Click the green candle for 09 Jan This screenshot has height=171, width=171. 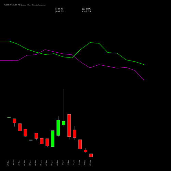[58, 128]
